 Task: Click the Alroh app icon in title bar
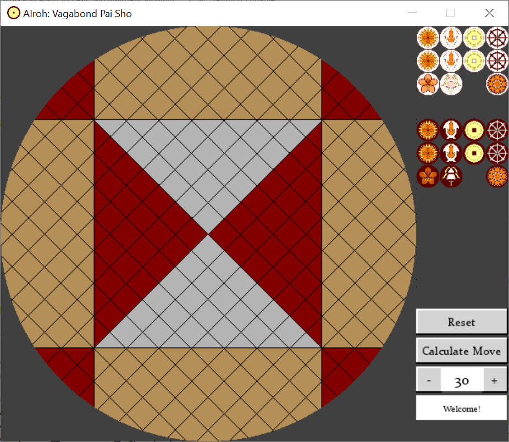click(14, 13)
